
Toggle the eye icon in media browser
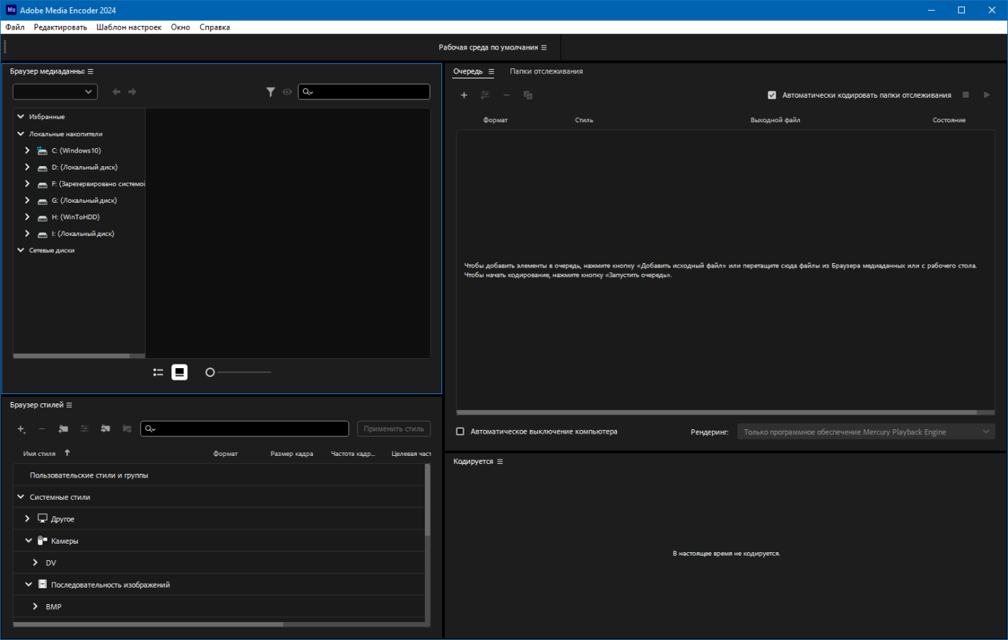coord(287,92)
